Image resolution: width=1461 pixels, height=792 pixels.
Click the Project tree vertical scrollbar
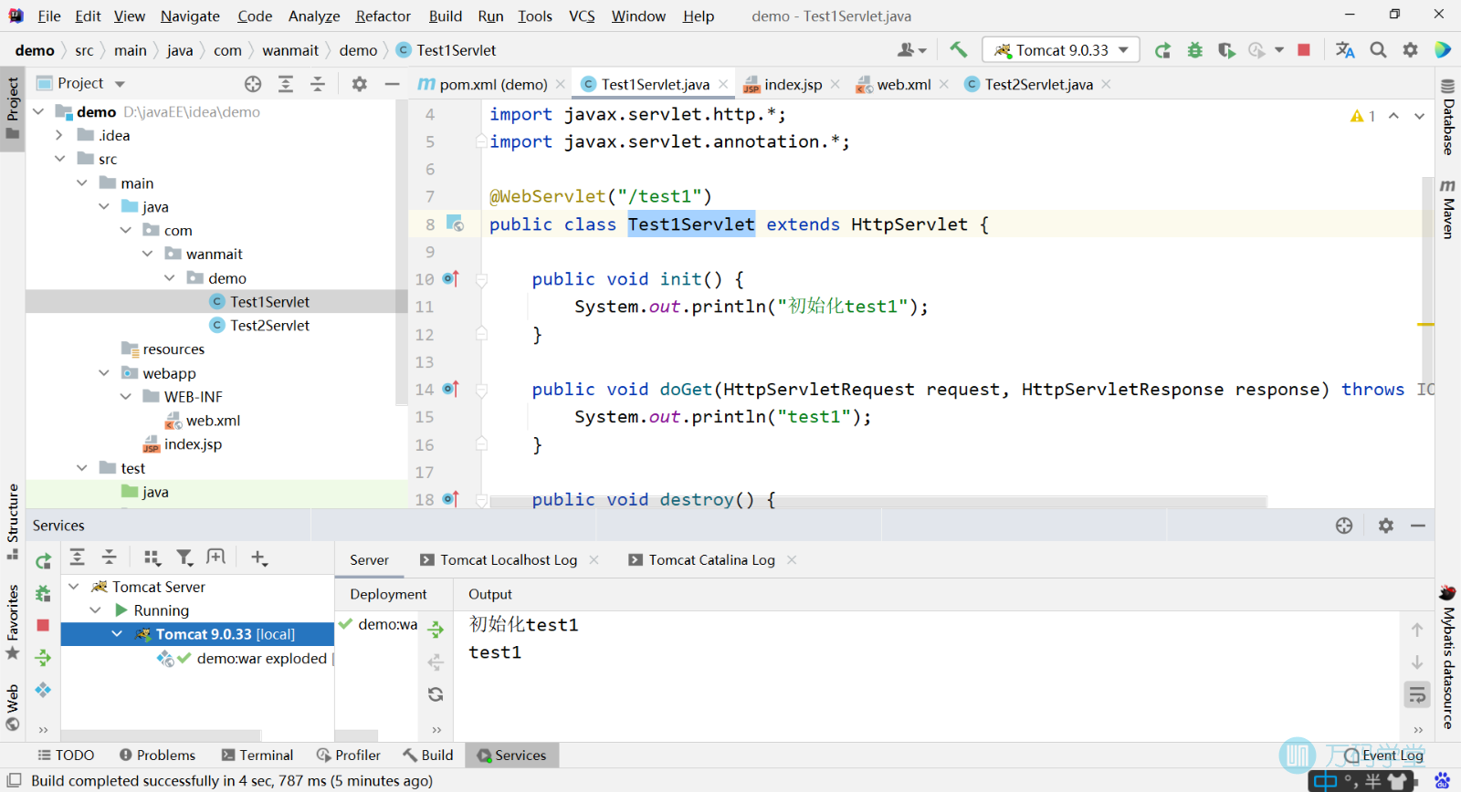[x=401, y=251]
